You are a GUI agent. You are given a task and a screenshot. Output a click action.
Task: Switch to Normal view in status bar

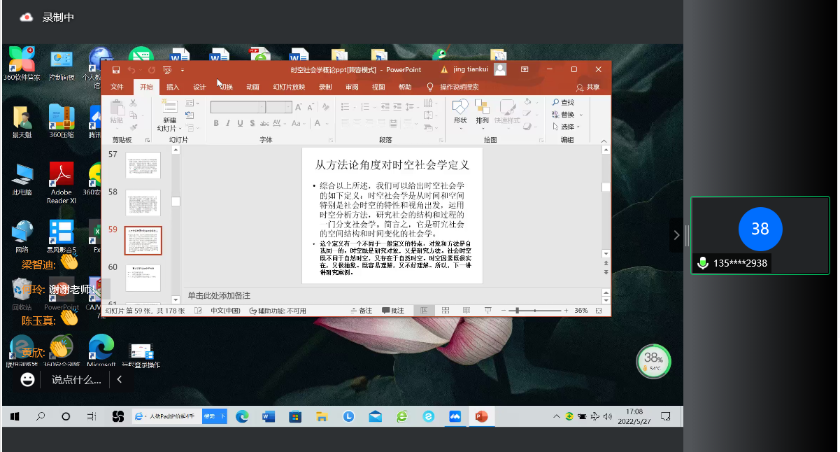423,311
